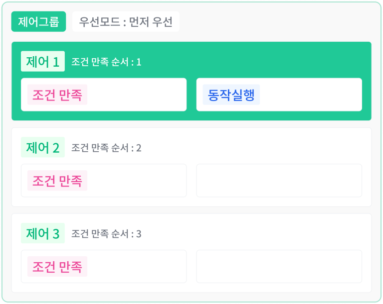The width and height of the screenshot is (383, 304).
Task: Select the 우선모드 : 먼저 우선 label
Action: 126,21
